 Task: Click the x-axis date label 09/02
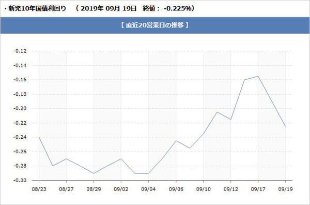121,189
